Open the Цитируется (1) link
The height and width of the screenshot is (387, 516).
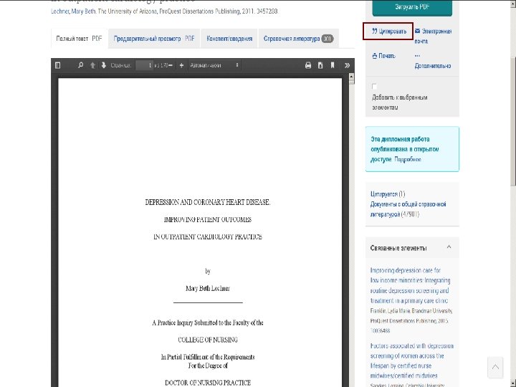[388, 193]
